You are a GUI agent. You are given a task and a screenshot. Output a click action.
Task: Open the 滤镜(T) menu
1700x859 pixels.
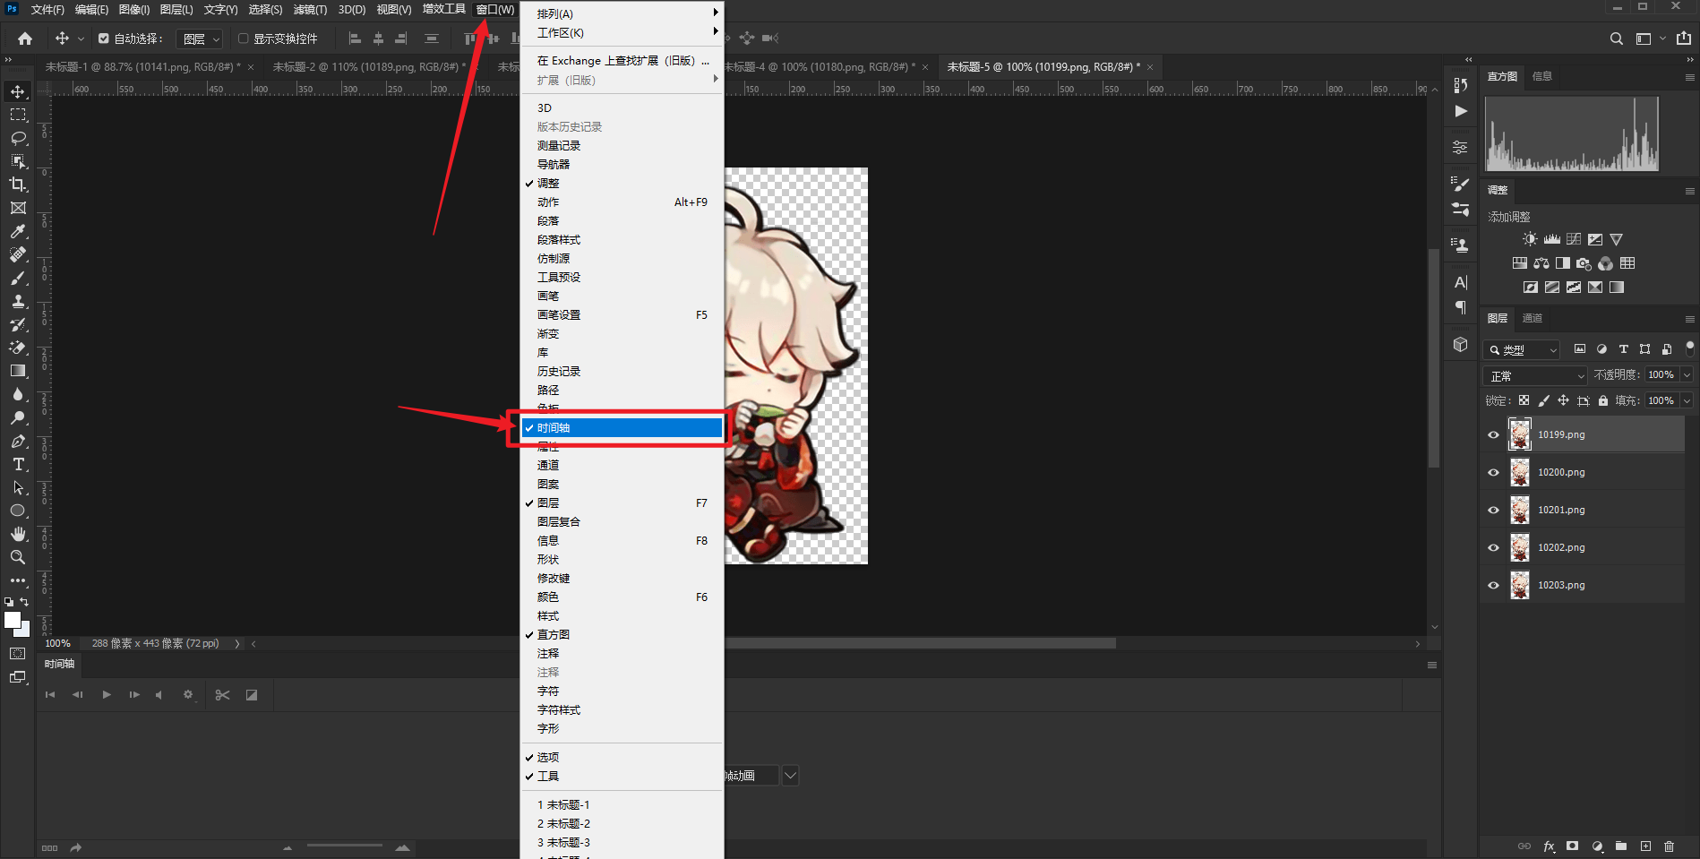pos(310,10)
